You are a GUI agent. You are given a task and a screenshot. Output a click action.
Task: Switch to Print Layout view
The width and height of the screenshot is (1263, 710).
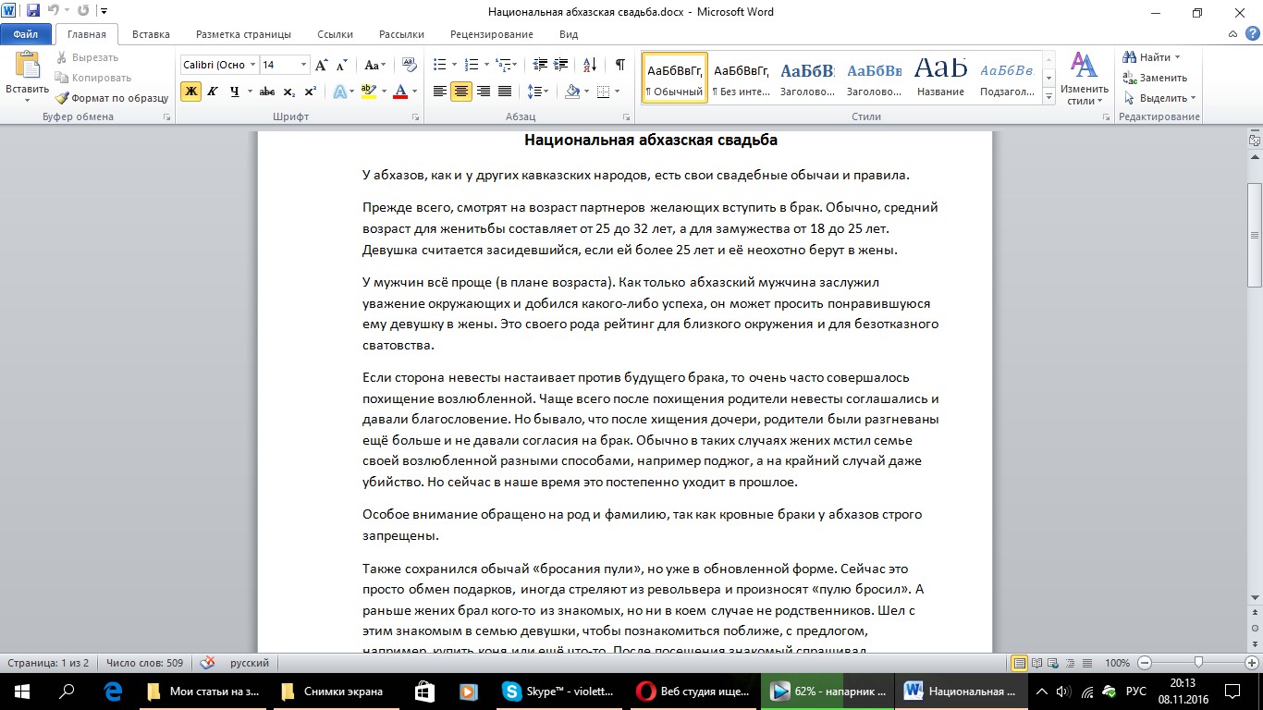tap(1020, 663)
